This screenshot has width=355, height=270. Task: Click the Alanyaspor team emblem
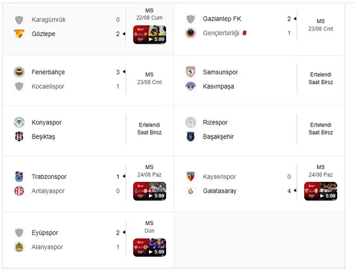pos(19,247)
